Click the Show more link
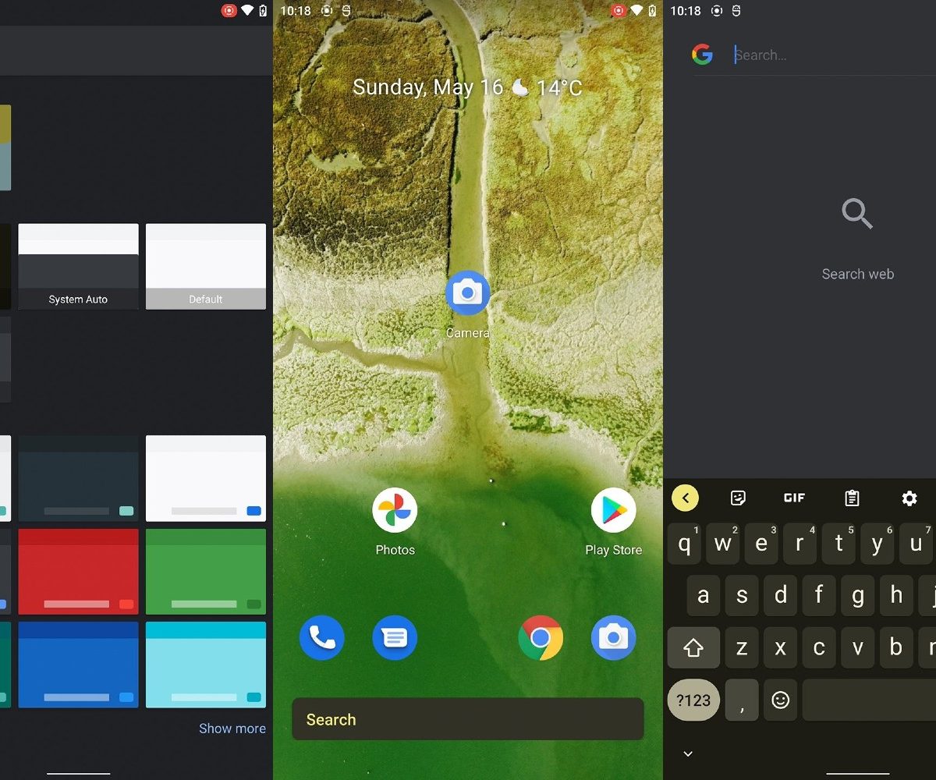 pyautogui.click(x=232, y=729)
